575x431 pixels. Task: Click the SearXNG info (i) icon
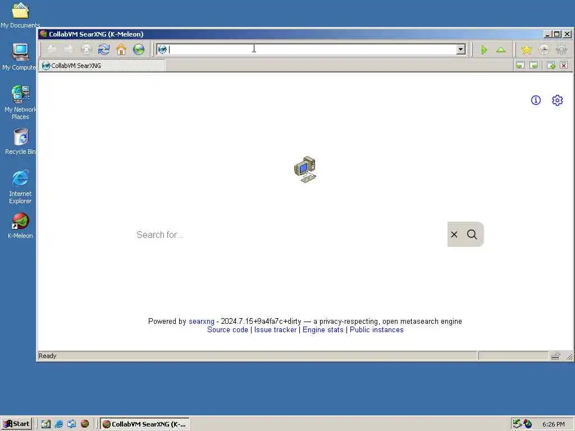(x=536, y=100)
